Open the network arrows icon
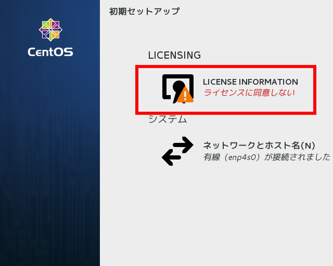 point(177,151)
